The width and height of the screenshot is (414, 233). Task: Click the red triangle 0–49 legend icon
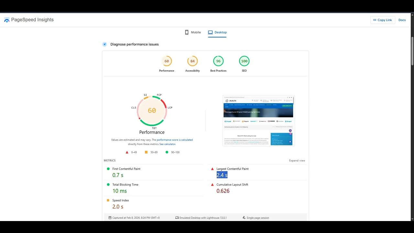(127, 152)
